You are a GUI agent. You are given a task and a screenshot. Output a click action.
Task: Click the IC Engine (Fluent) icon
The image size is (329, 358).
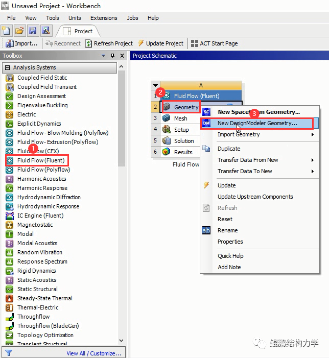pos(9,216)
